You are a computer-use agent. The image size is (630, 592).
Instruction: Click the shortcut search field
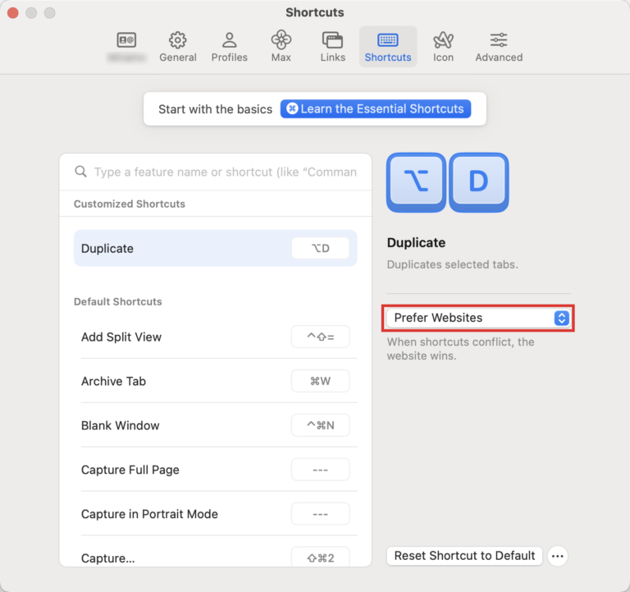(223, 172)
